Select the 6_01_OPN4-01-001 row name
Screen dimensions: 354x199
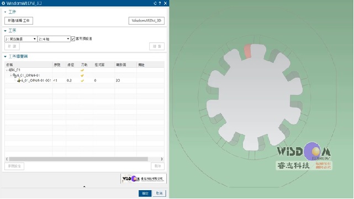point(36,80)
